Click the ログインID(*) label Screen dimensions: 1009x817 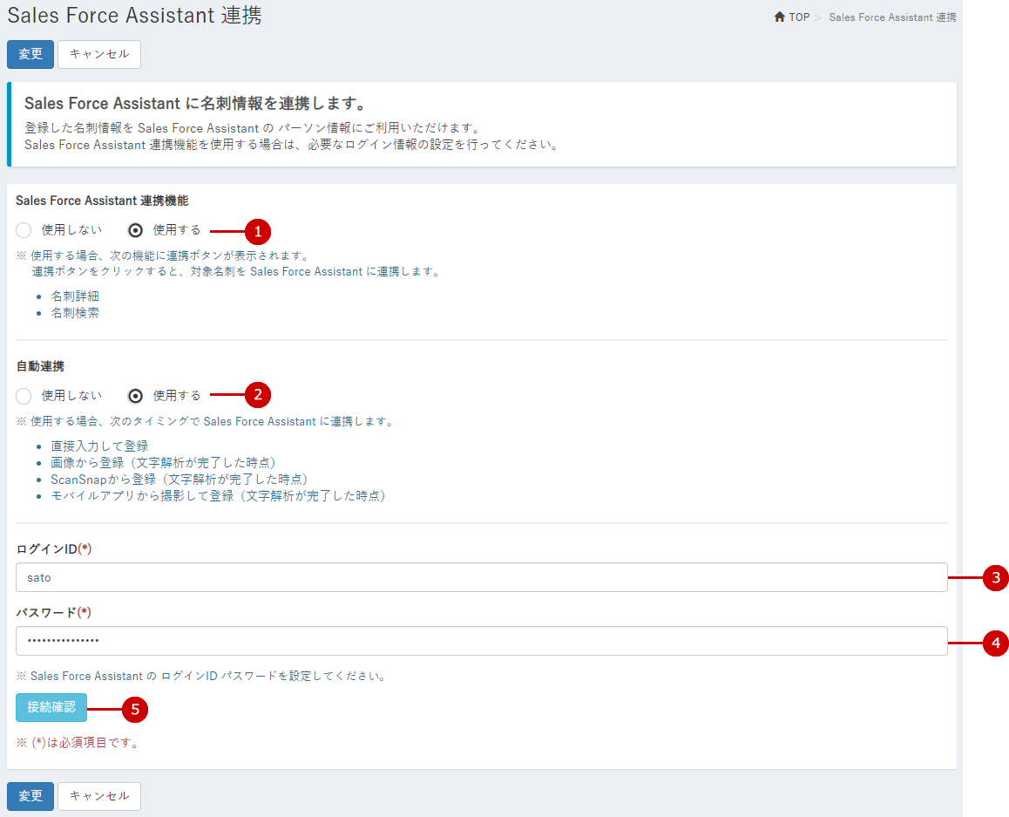pyautogui.click(x=53, y=548)
